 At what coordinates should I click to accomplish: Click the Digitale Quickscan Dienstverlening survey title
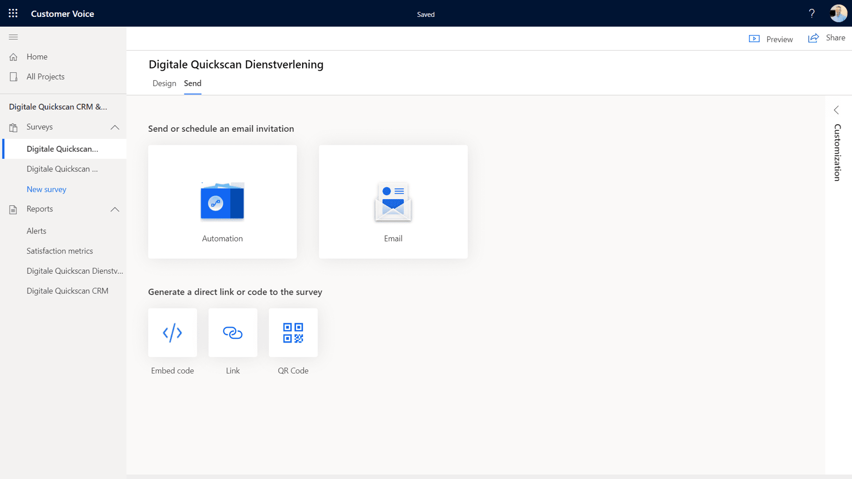[x=236, y=65]
